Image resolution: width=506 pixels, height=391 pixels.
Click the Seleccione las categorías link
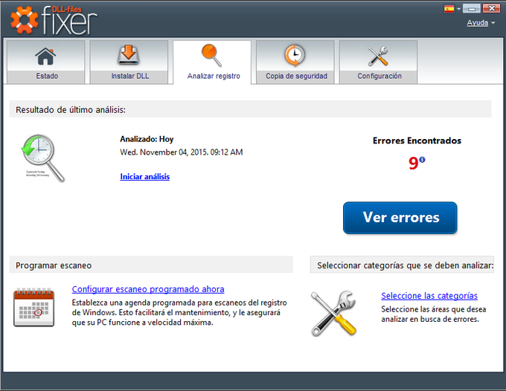point(429,296)
